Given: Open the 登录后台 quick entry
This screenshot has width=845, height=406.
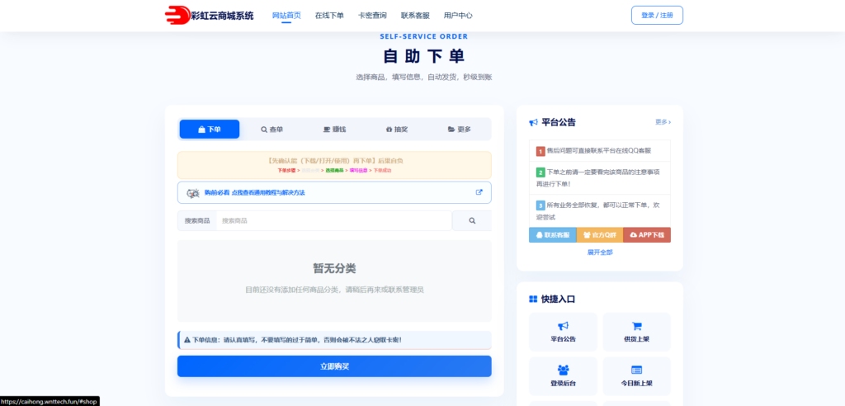Looking at the screenshot, I should click(563, 376).
